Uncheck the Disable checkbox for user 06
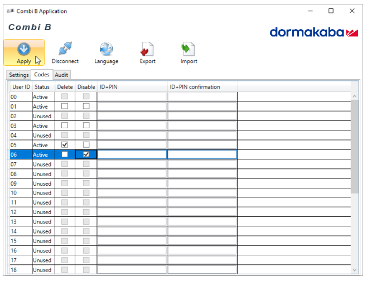367x281 pixels. coord(86,154)
